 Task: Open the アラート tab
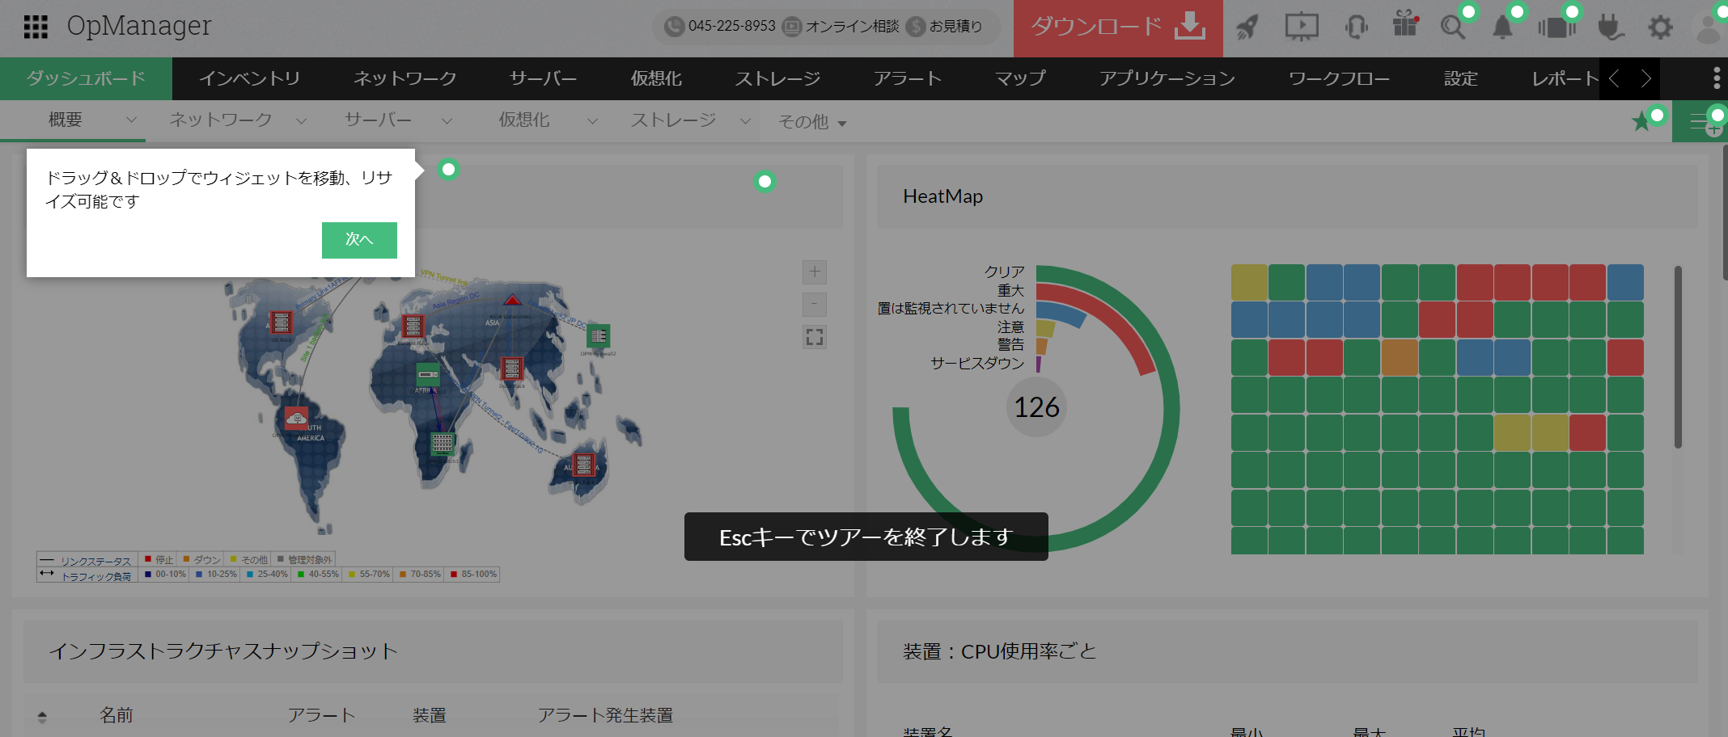908,78
